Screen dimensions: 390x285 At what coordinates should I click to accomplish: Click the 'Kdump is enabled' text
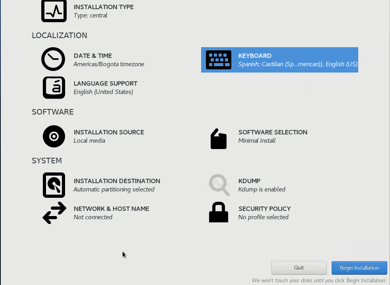(x=262, y=189)
